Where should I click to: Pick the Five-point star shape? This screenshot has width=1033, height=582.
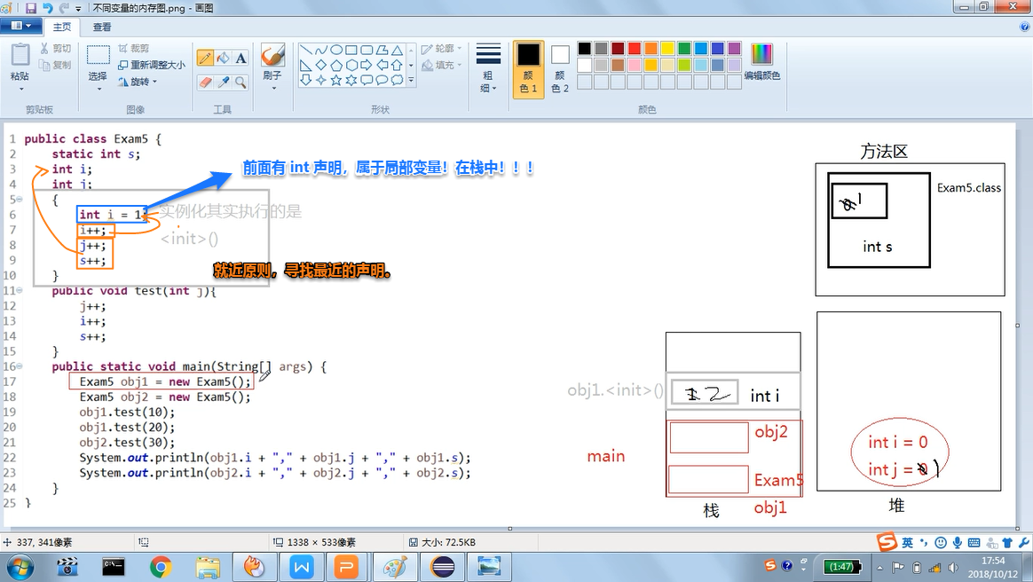(x=336, y=81)
